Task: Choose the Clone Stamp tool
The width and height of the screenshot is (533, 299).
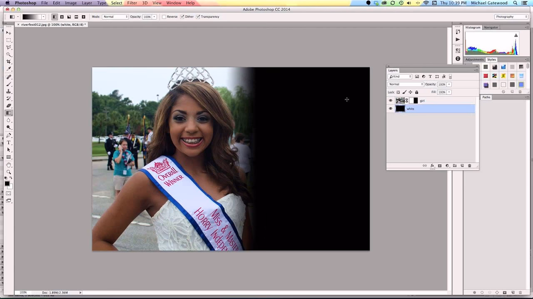Action: pyautogui.click(x=9, y=91)
